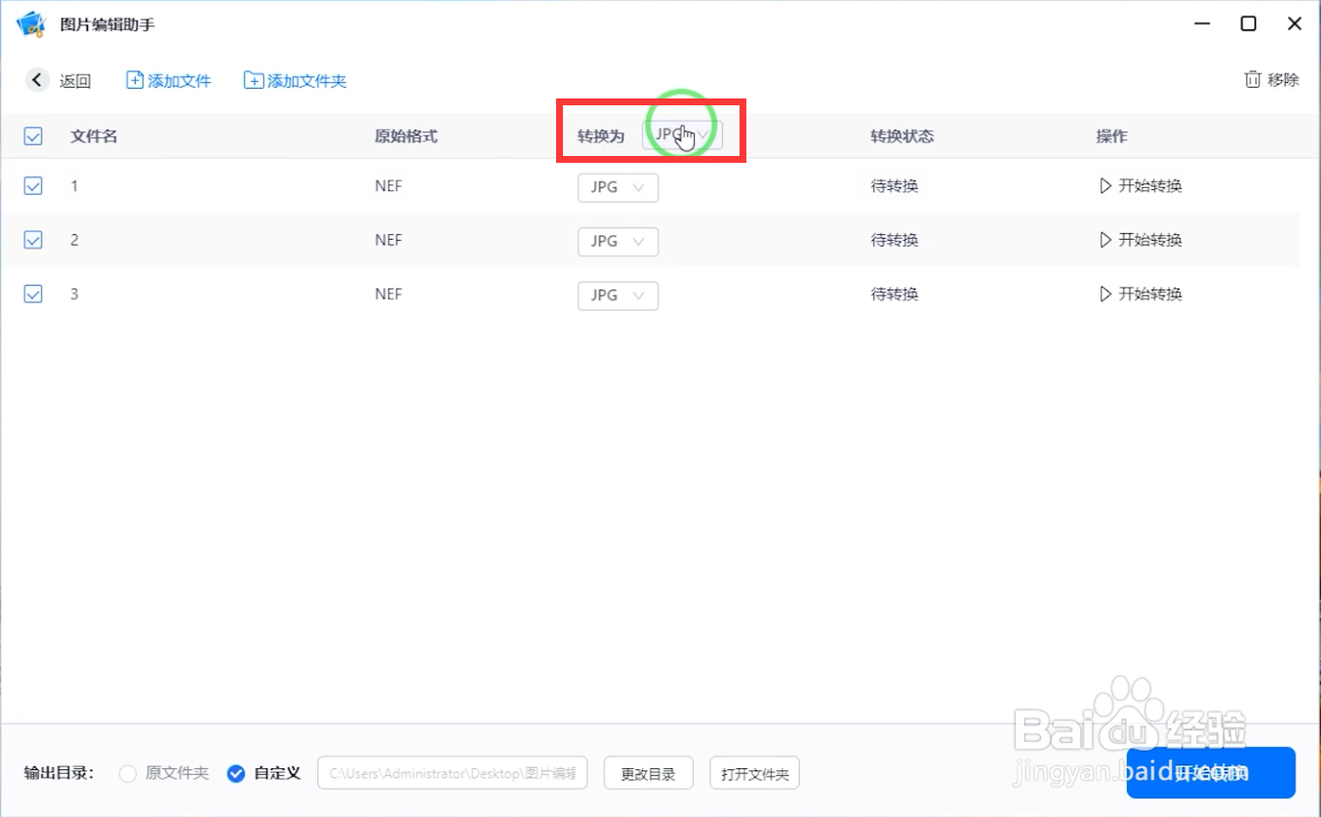Image resolution: width=1321 pixels, height=817 pixels.
Task: Click the 更改目录 button
Action: point(648,774)
